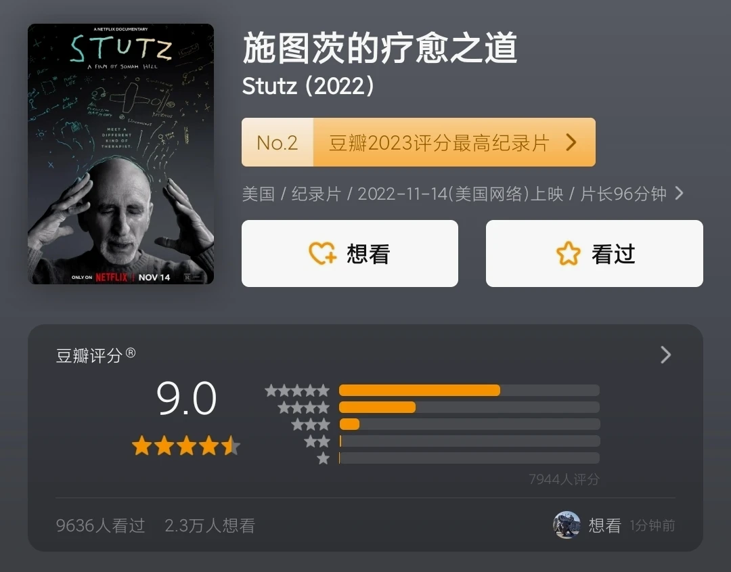Mark film as 想看
Screen dimensions: 731x572
(350, 254)
